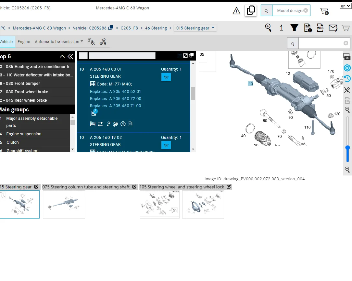Open the language dropdown showing en

345,6
